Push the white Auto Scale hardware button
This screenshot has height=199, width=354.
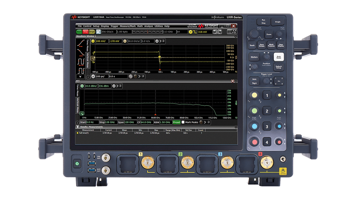pyautogui.click(x=279, y=57)
